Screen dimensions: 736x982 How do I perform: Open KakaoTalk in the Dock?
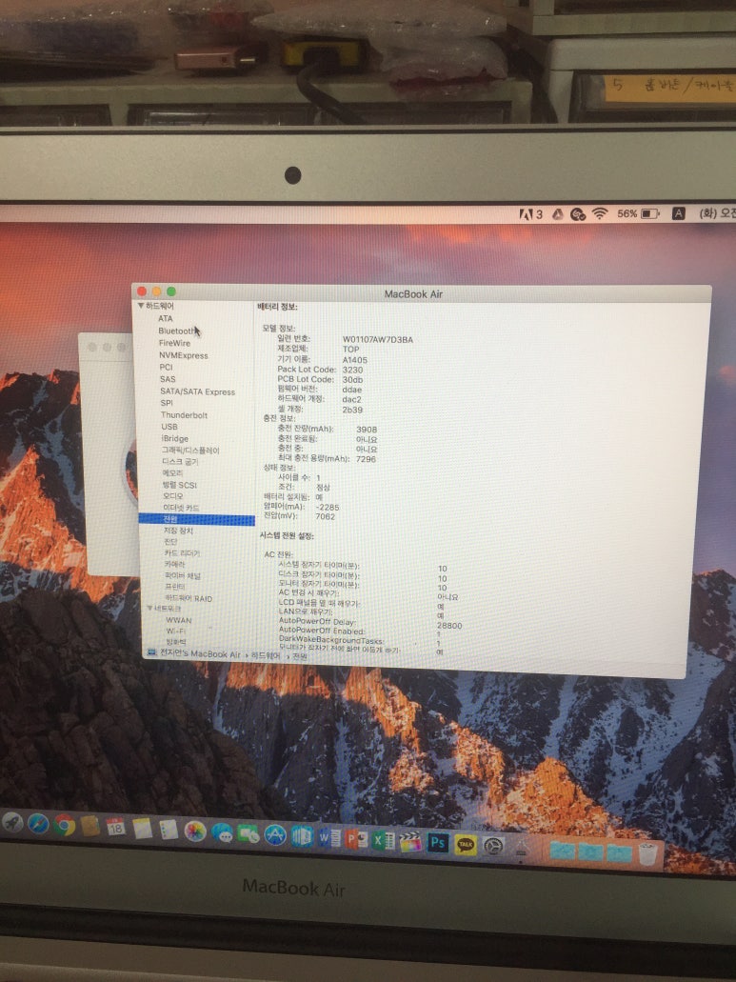(465, 844)
